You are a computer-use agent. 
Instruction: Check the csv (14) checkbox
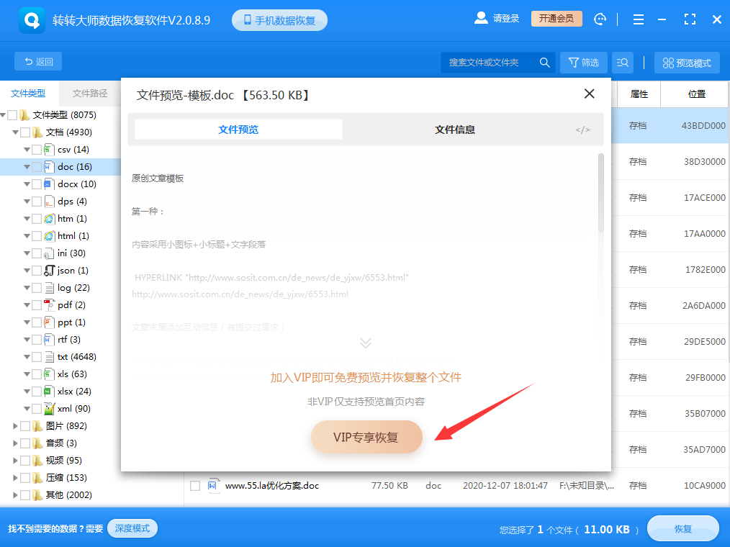(x=37, y=150)
